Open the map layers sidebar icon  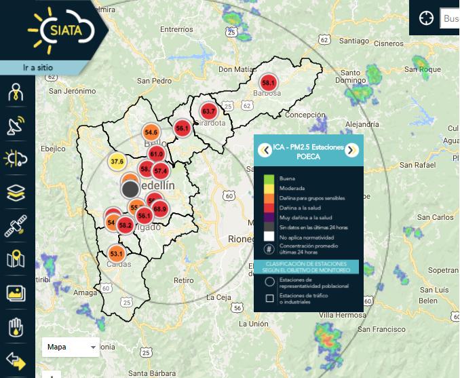pyautogui.click(x=16, y=193)
